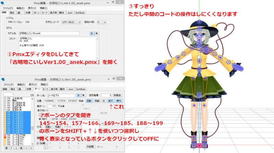This screenshot has width=274, height=153.
Task: Click the Pmx app icon in the model info window title bar
Action: 2,3
